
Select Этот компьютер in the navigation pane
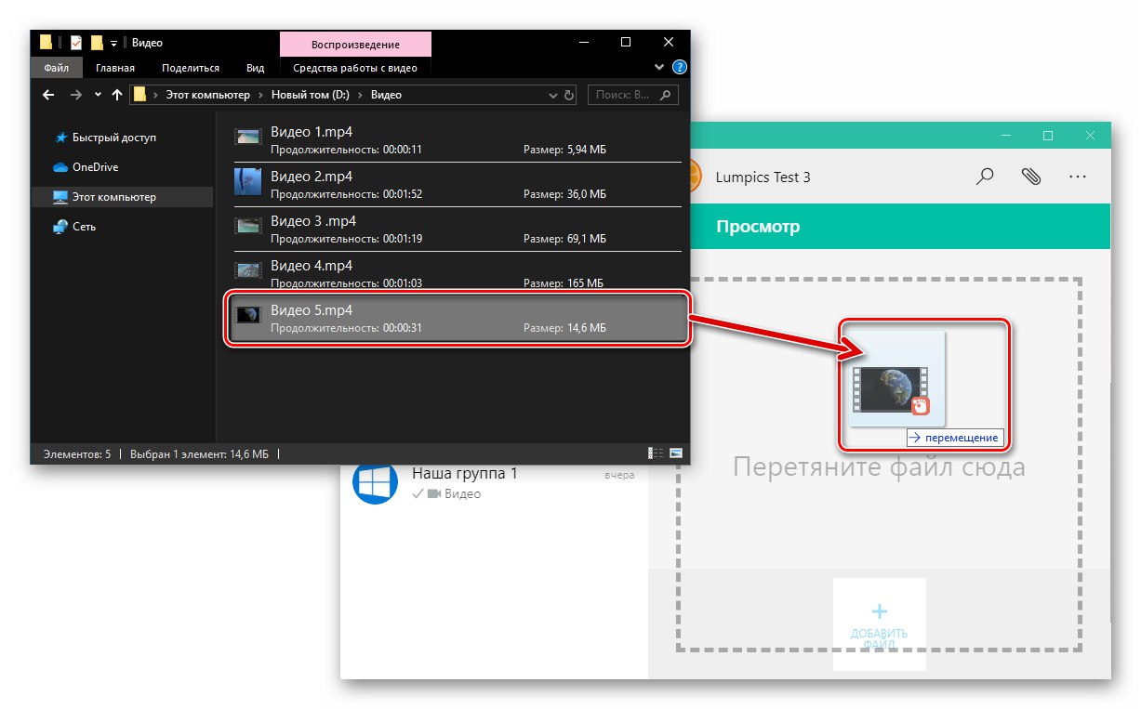[x=122, y=197]
